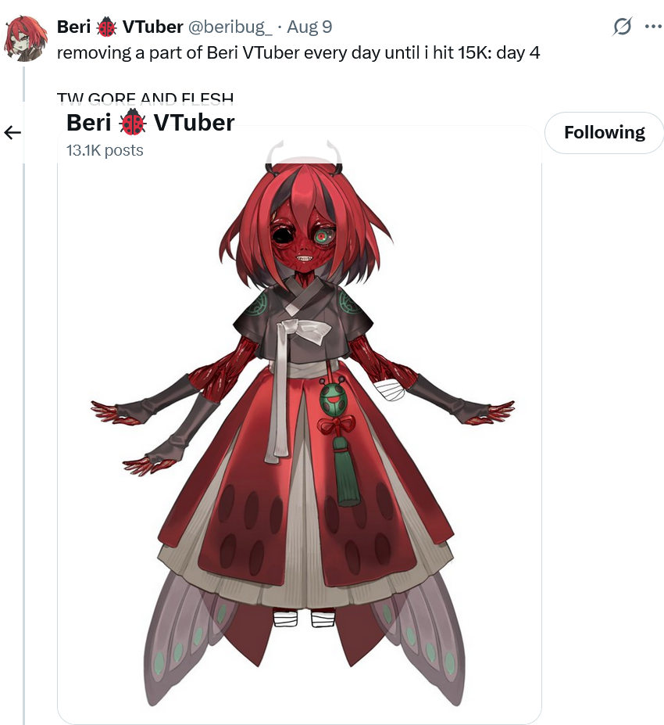
Task: Click the ladybug emoji in header title
Action: point(133,123)
